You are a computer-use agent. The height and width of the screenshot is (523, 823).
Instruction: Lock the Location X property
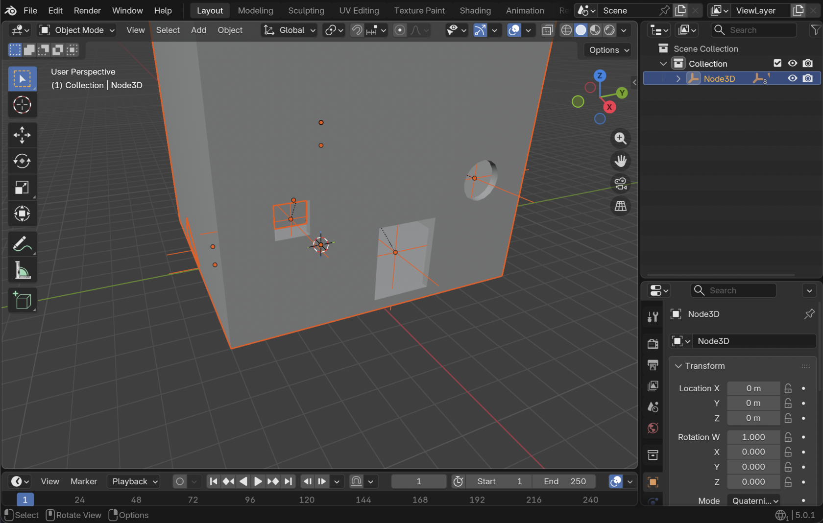[788, 388]
